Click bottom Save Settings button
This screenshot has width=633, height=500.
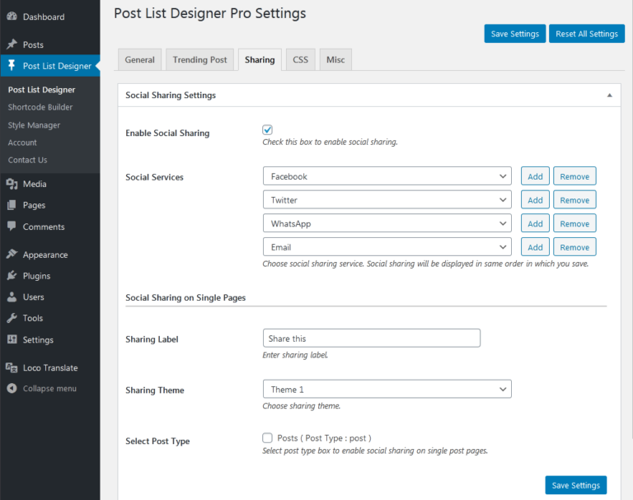(x=575, y=485)
